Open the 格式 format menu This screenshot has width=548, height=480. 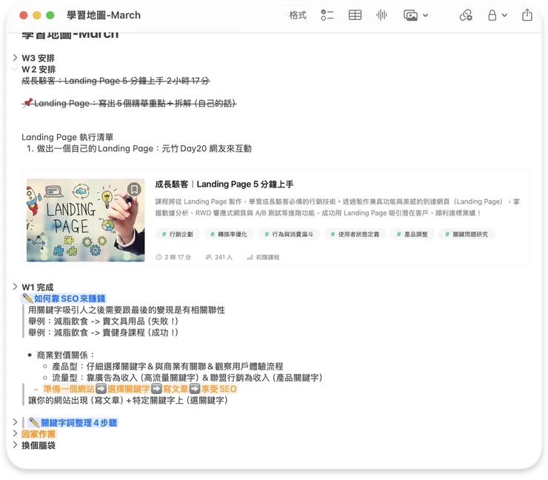(298, 16)
